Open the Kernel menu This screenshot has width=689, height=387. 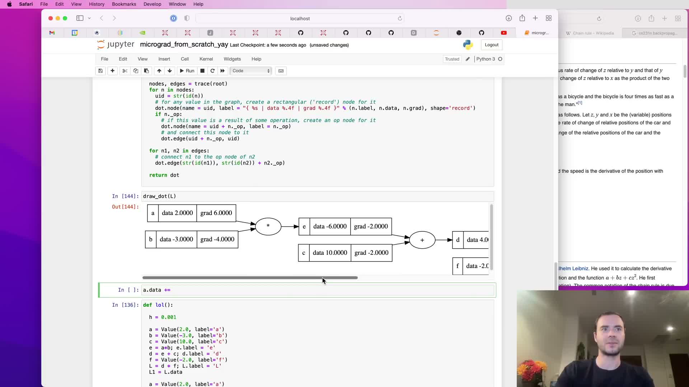[x=206, y=59]
